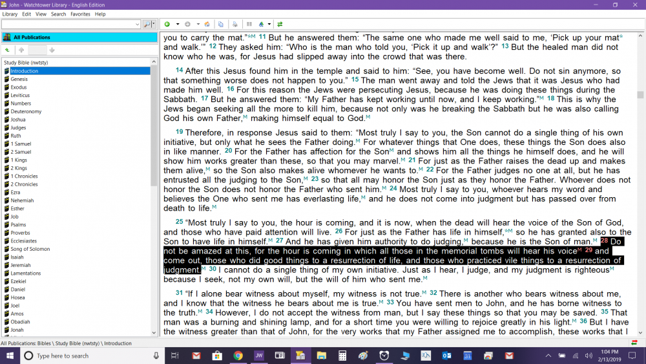Click the columns view icon in toolbar
This screenshot has height=364, width=646.
click(249, 25)
